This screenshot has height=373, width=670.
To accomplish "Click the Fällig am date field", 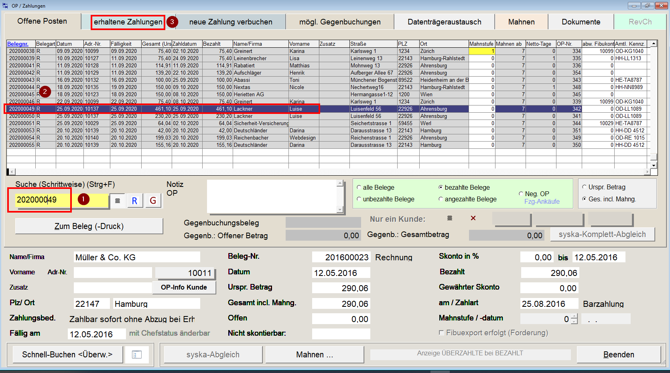I will 96,334.
